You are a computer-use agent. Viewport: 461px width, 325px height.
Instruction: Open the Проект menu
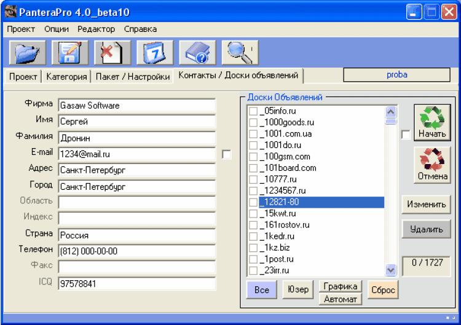click(x=21, y=29)
